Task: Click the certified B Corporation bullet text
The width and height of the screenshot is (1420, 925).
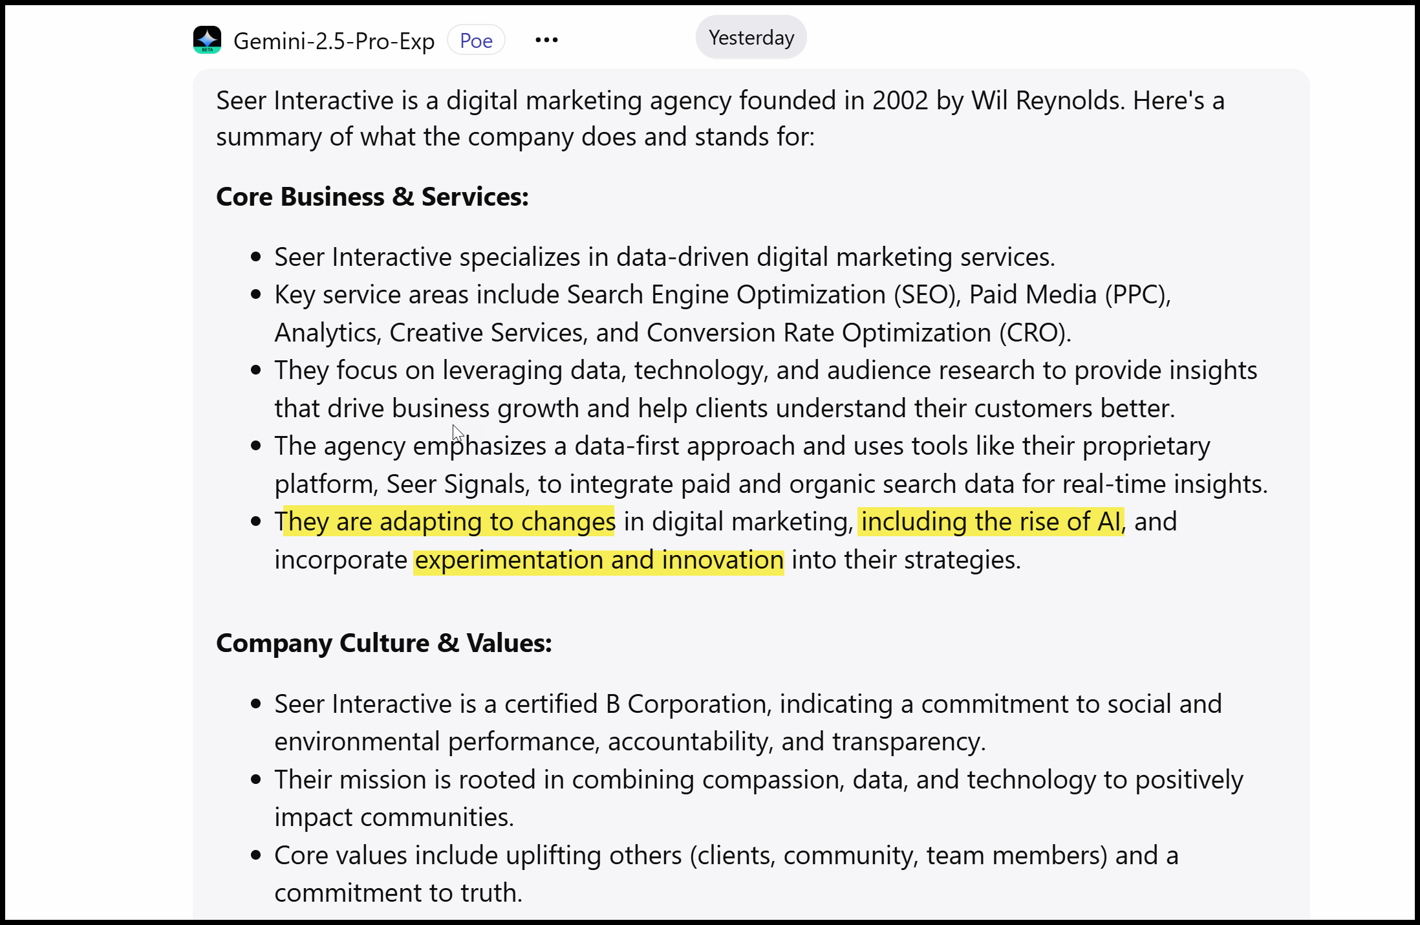Action: coord(748,704)
